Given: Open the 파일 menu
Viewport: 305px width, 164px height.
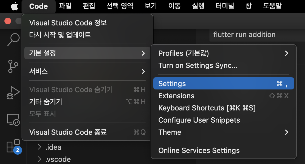Looking at the screenshot, I should (65, 6).
